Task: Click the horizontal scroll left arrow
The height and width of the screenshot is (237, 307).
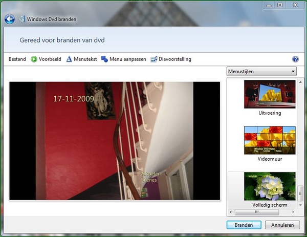Action: [231, 212]
